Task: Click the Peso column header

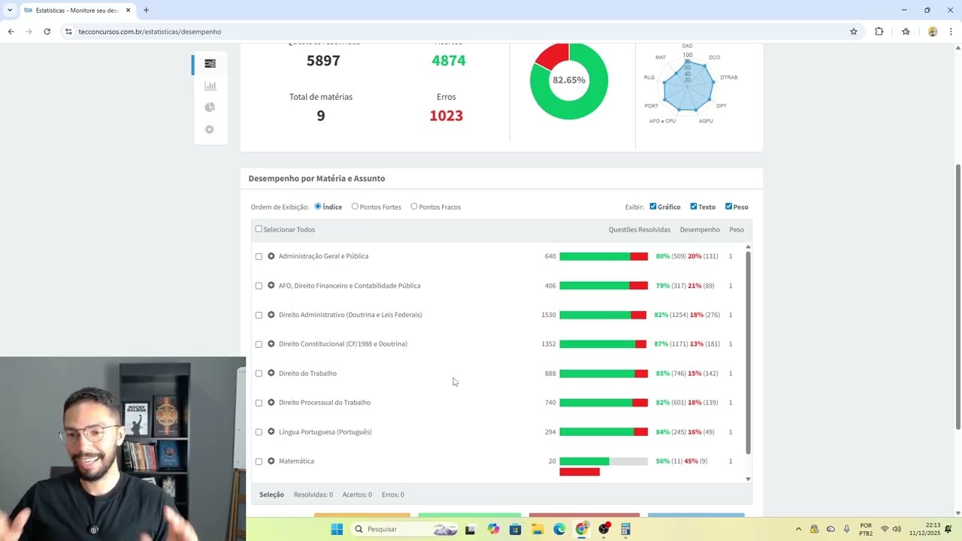Action: point(737,230)
